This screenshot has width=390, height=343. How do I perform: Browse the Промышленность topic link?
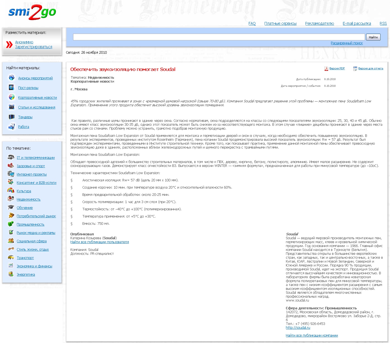(x=31, y=224)
